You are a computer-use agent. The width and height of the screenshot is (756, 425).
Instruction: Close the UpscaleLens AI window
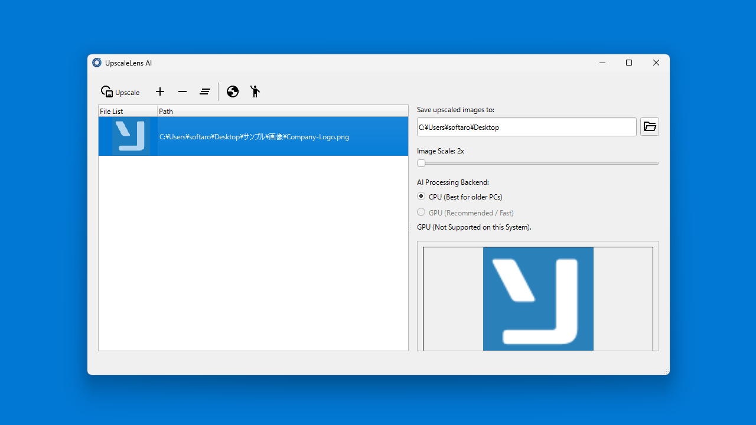click(656, 63)
